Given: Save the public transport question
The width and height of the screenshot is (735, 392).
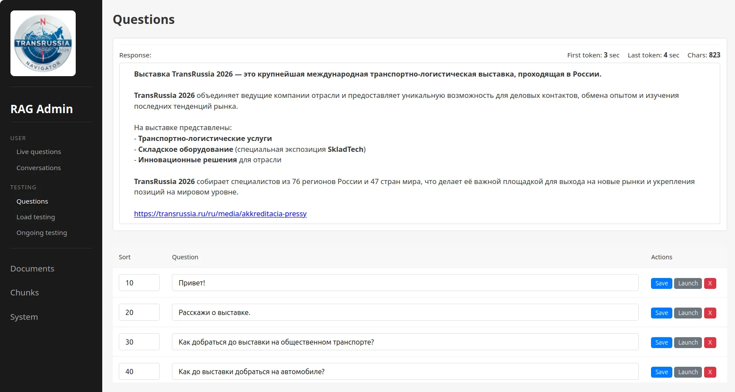Looking at the screenshot, I should 661,342.
